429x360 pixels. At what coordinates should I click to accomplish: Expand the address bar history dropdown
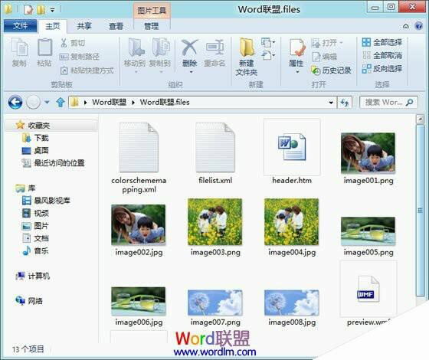331,103
